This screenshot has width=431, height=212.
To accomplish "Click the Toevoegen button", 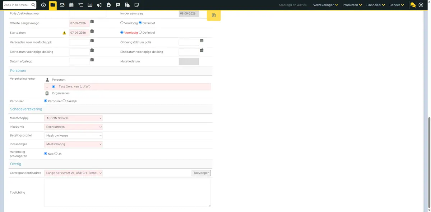I will click(201, 173).
